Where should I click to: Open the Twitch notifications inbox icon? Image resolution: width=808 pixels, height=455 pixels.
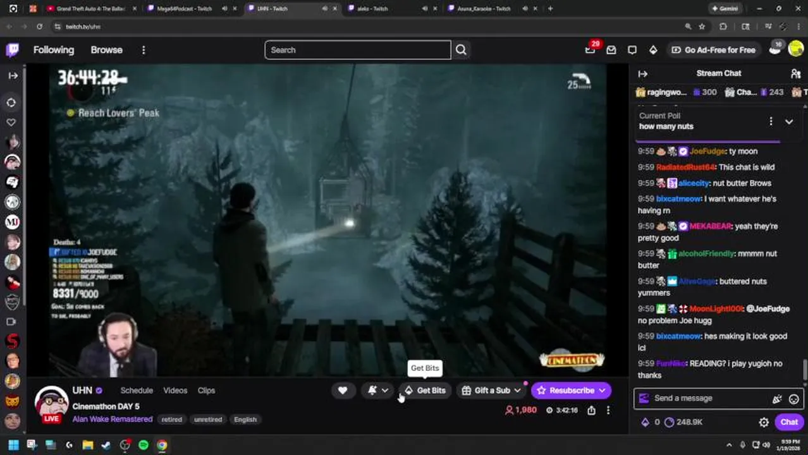point(611,50)
